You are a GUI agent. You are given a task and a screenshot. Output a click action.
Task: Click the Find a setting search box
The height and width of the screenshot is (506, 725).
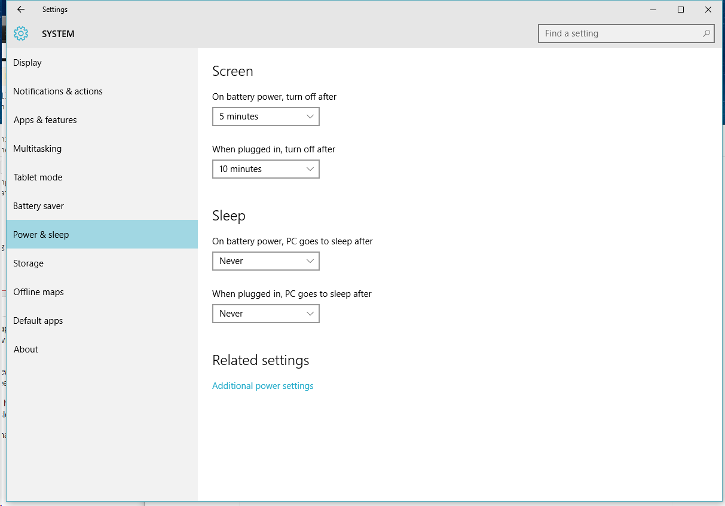coord(622,33)
